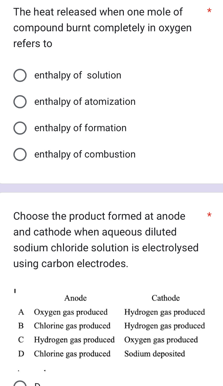Click the anode and cathode question text
The height and width of the screenshot is (386, 223).
pyautogui.click(x=105, y=239)
